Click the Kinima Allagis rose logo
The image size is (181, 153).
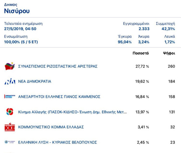[10, 112]
